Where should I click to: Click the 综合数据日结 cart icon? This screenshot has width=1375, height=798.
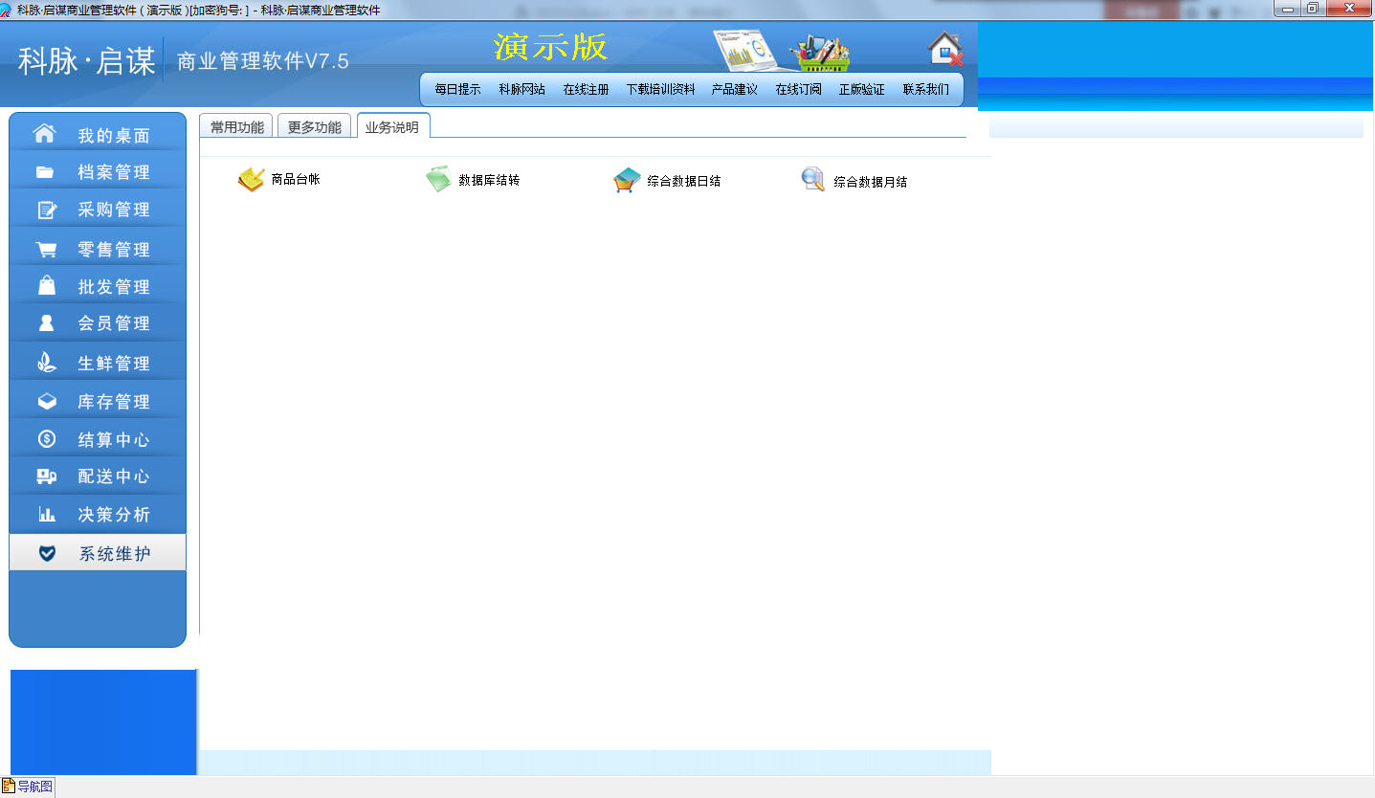627,180
